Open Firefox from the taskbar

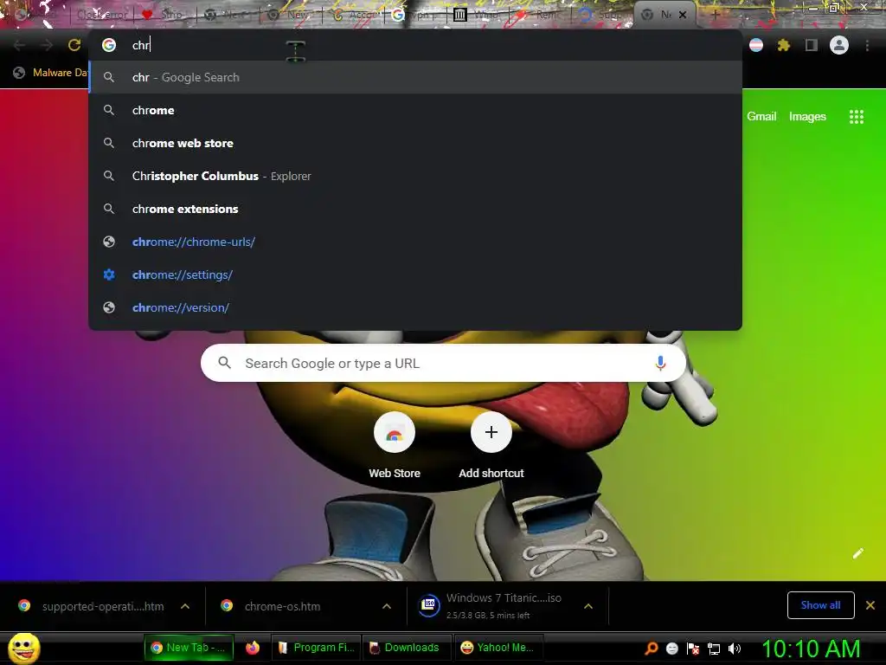253,648
